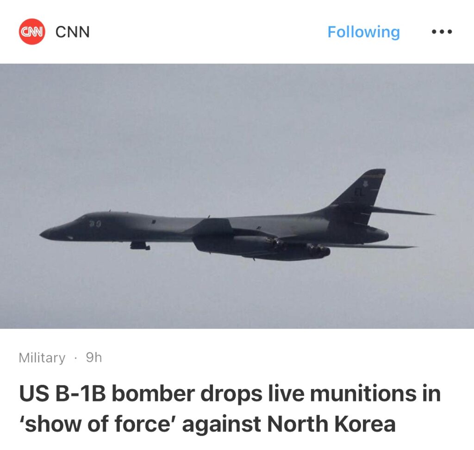Open the red CNN logo avatar
This screenshot has height=450, width=474.
[x=32, y=32]
